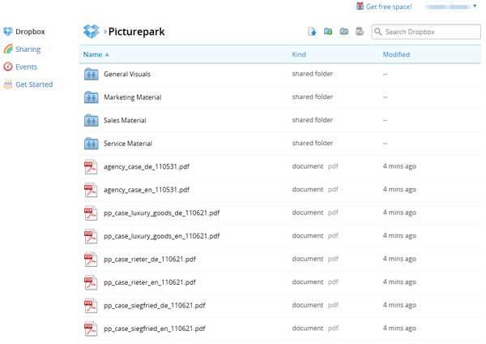Click the Marketing Material shared folder icon
The height and width of the screenshot is (344, 486).
(x=91, y=97)
